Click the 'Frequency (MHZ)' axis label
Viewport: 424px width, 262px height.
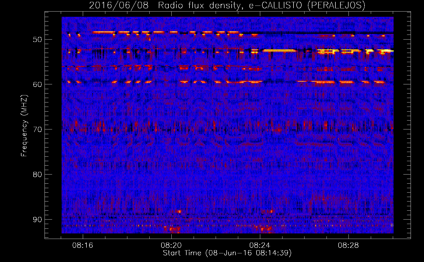click(x=24, y=126)
